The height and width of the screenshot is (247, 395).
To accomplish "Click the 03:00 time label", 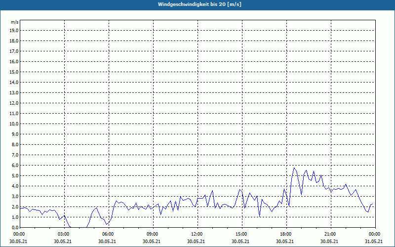I will tap(64, 234).
